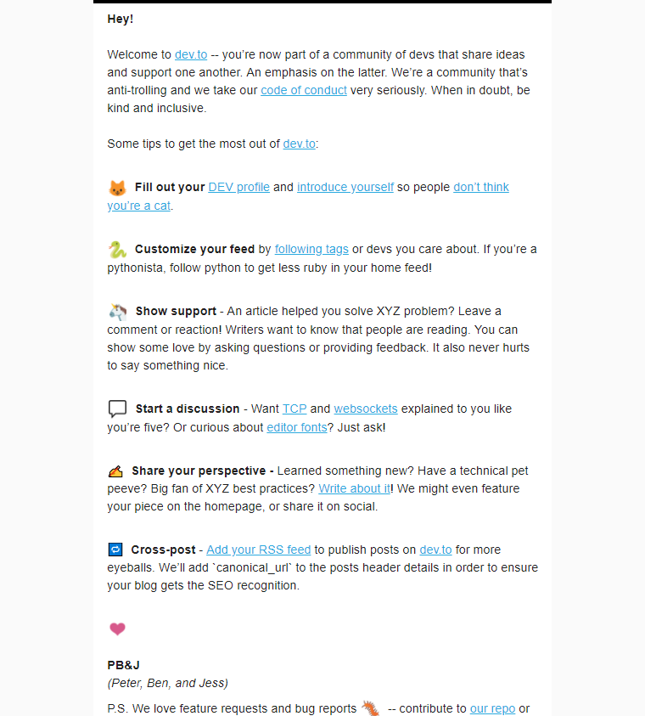645x716 pixels.
Task: Click the blue repeat Cross-post icon
Action: tap(115, 550)
